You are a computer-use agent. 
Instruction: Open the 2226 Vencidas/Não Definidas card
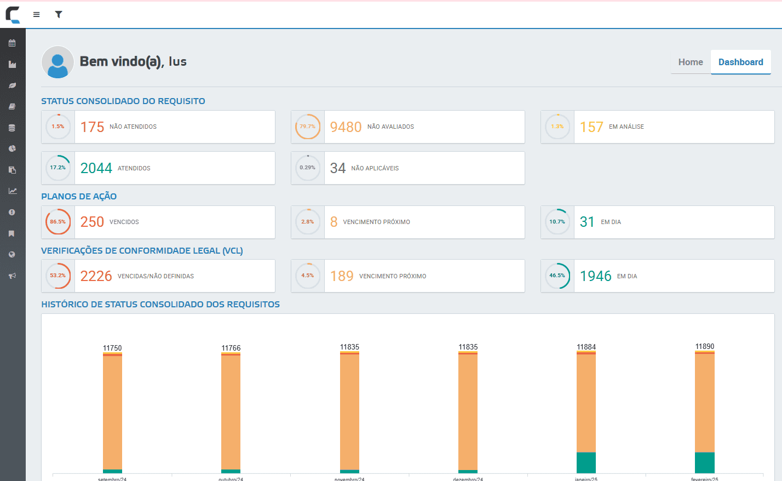[158, 276]
